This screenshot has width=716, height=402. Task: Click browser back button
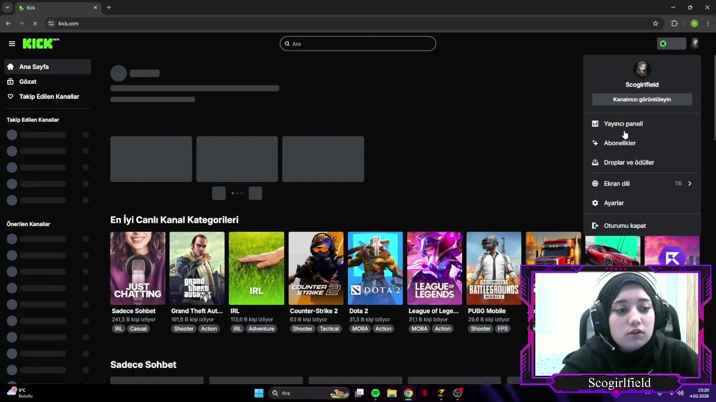point(8,23)
